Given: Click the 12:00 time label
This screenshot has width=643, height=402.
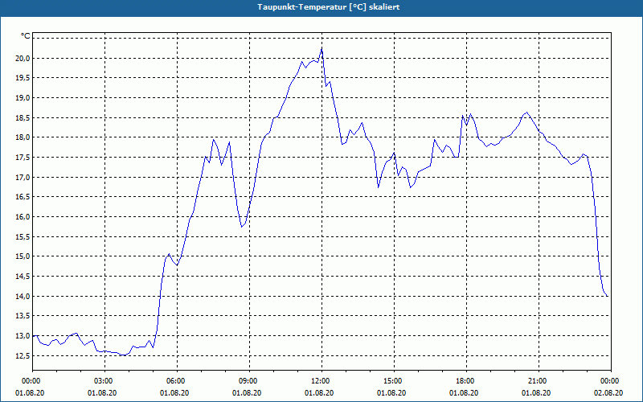Looking at the screenshot, I should [x=322, y=381].
